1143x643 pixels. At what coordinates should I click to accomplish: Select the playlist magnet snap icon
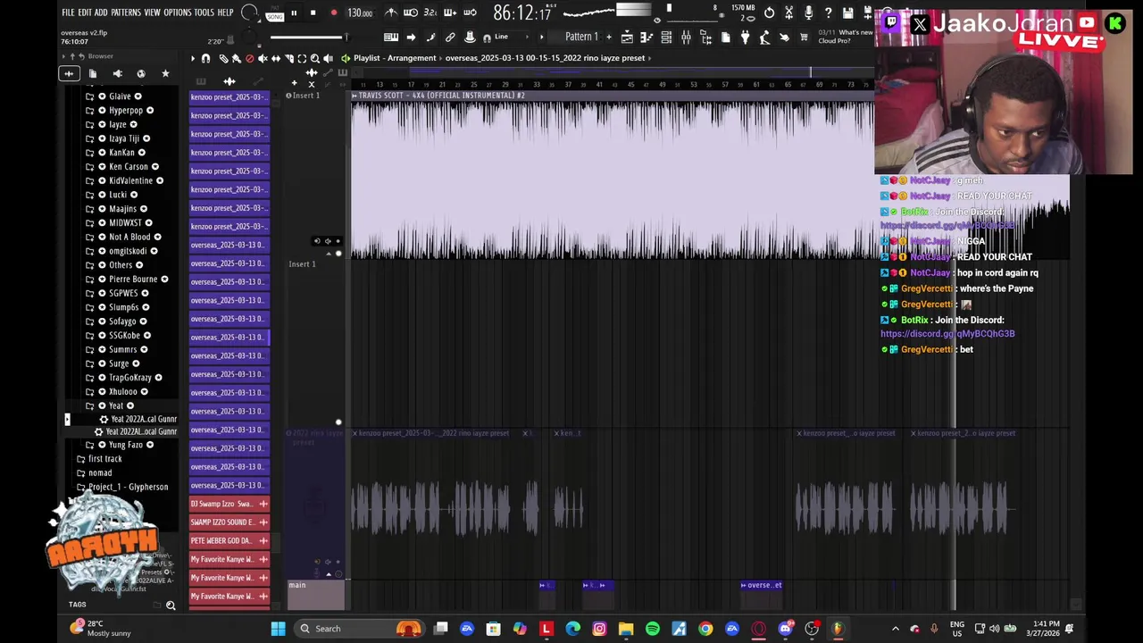coord(205,58)
